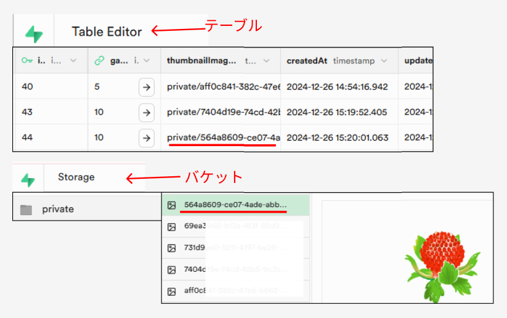This screenshot has height=318, width=507.
Task: Click the Supabase logo beside Table Editor
Action: click(34, 33)
